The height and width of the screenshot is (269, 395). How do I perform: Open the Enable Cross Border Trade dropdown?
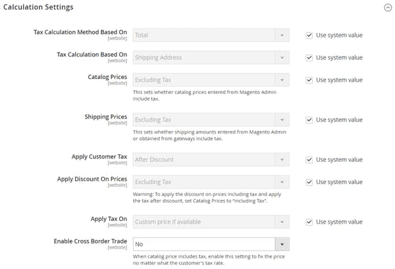tap(204, 244)
